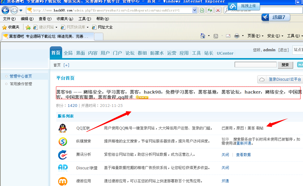Go forward with the browser Forward arrow
Image resolution: width=303 pixels, height=186 pixels.
pyautogui.click(x=14, y=10)
